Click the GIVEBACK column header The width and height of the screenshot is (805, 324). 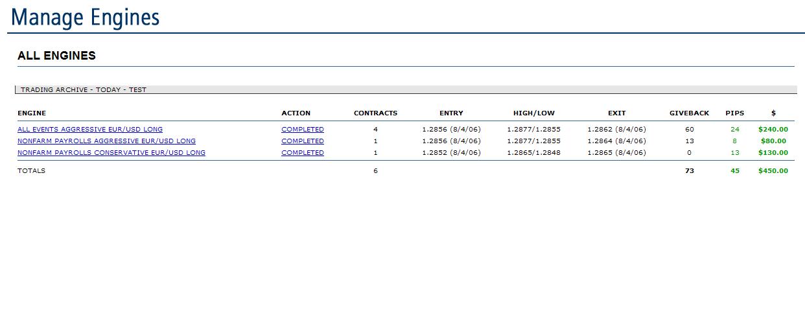[x=690, y=113]
